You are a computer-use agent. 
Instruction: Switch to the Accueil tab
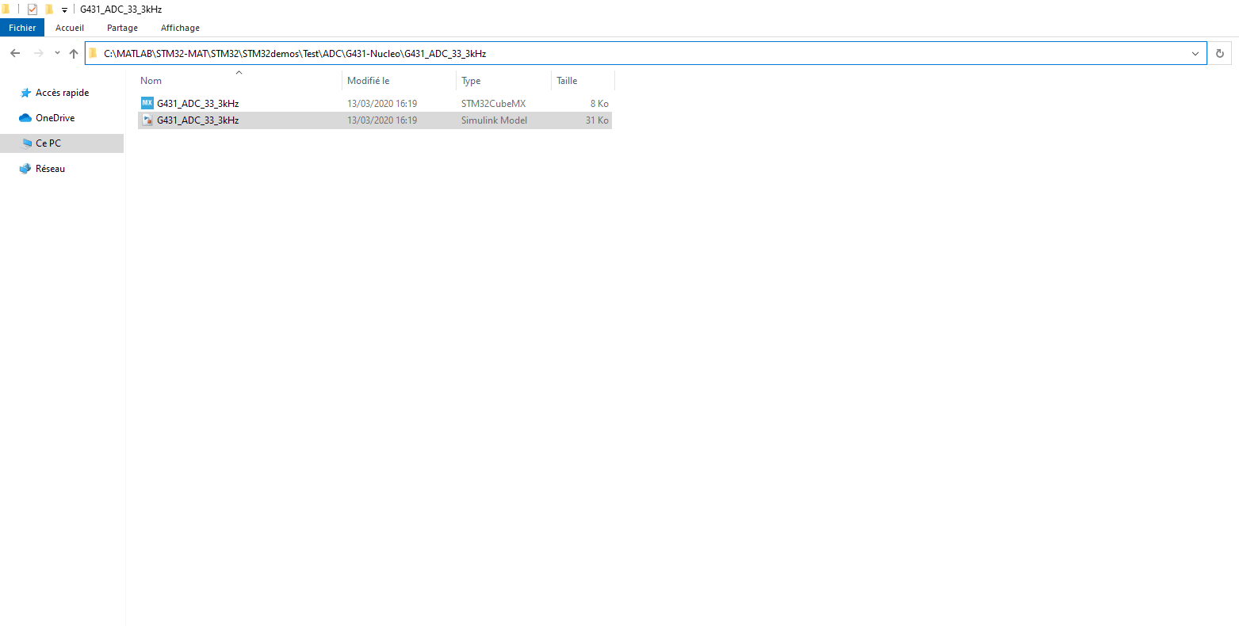[70, 28]
